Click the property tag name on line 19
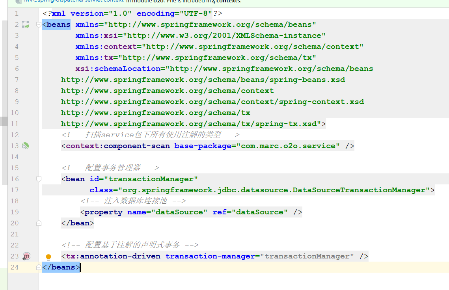This screenshot has width=449, height=290. pos(103,212)
